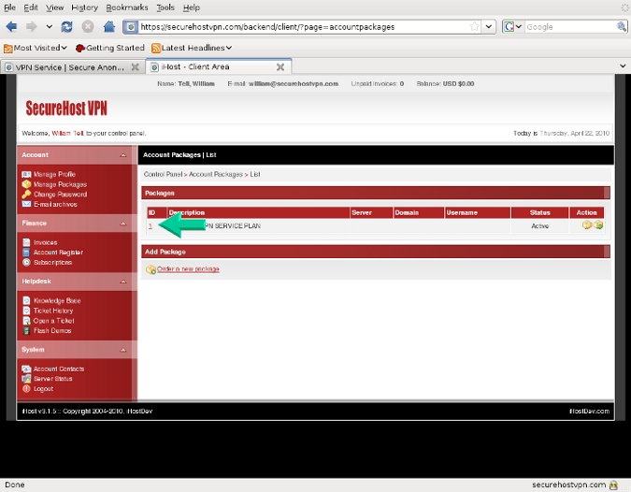
Task: Expand the Latest Headlines feed dropdown
Action: pos(229,48)
